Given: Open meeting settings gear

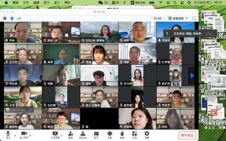Looking at the screenshot, I should pyautogui.click(x=147, y=134).
